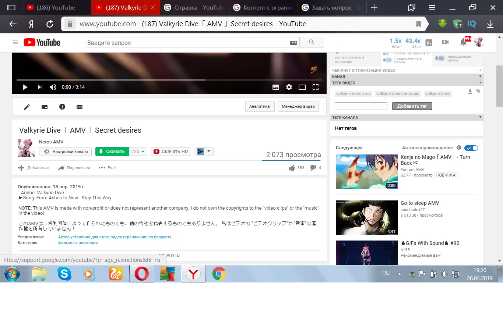Image resolution: width=503 pixels, height=331 pixels.
Task: Open autoplay info icon
Action: [459, 147]
